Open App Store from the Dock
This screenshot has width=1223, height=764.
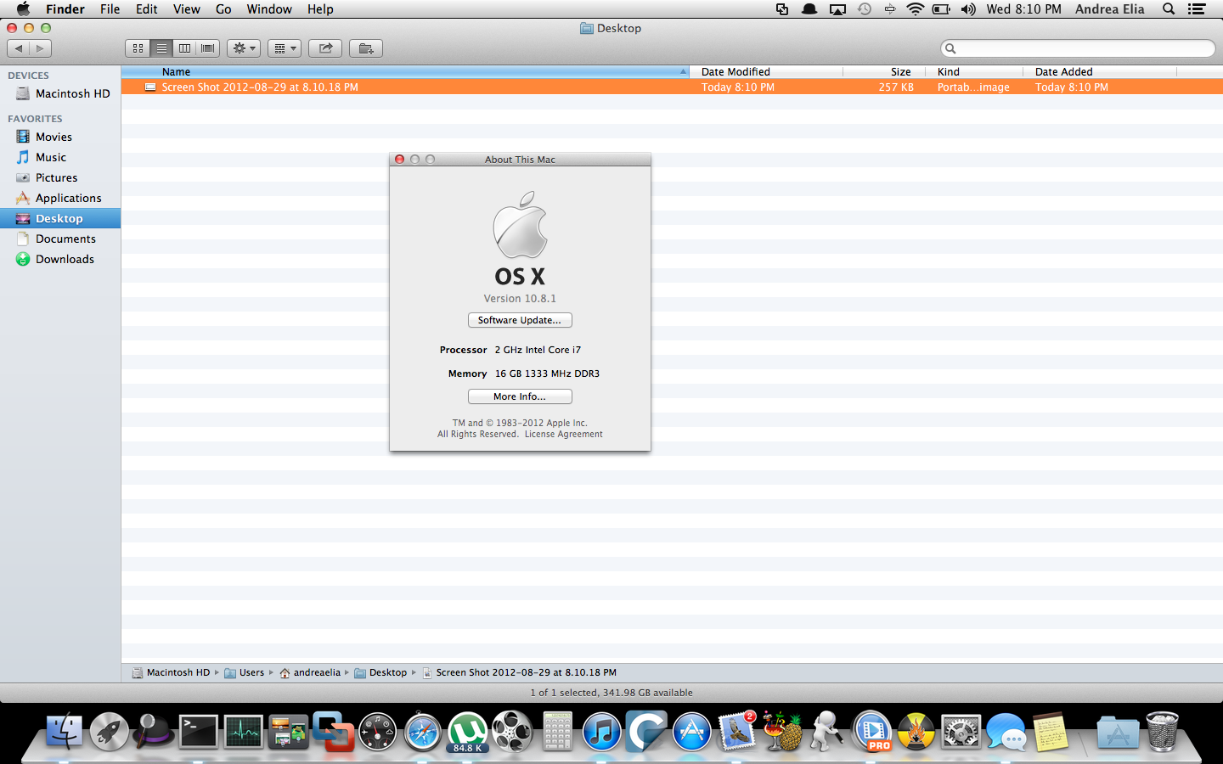pyautogui.click(x=691, y=732)
